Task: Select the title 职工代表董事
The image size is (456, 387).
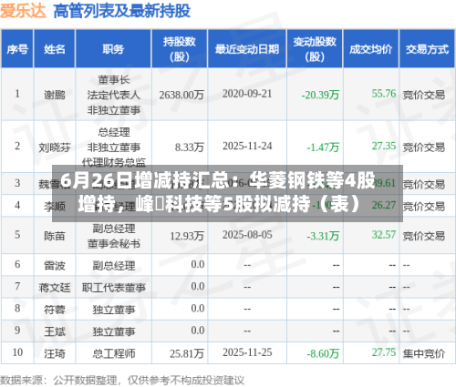Action: coord(113,288)
